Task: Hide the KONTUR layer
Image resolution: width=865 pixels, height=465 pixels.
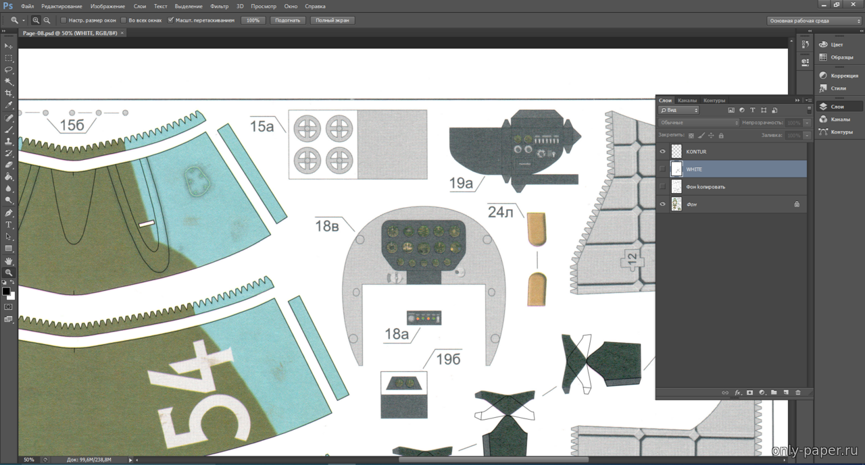Action: click(662, 152)
